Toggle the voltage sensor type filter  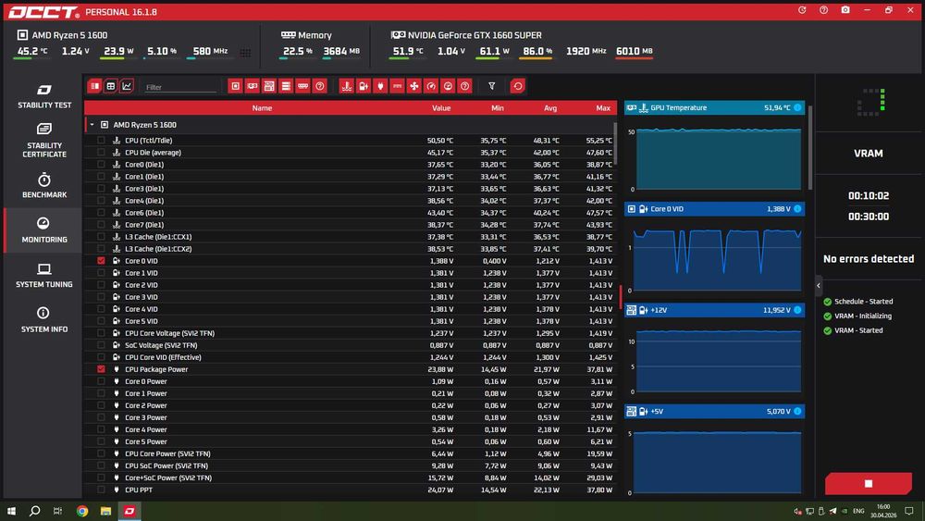[364, 86]
